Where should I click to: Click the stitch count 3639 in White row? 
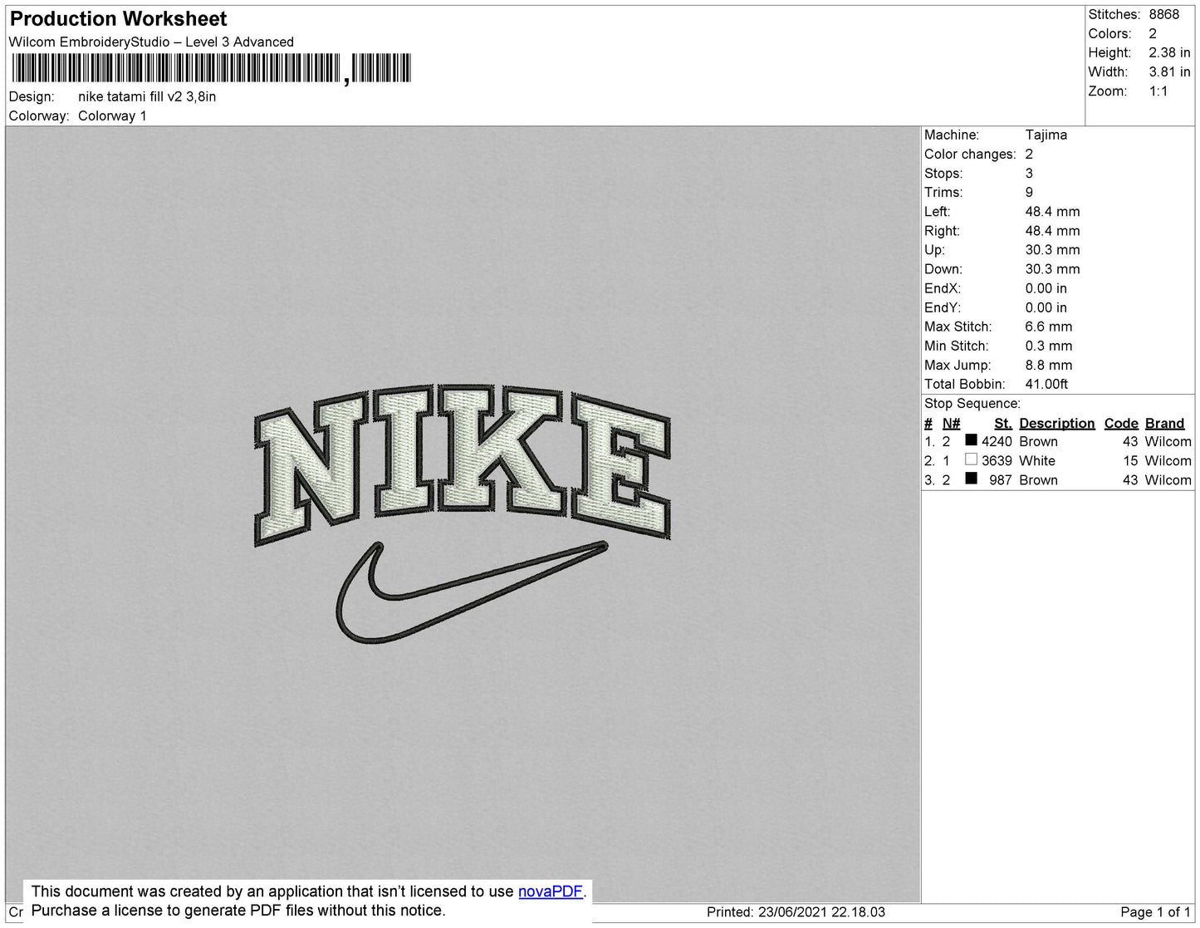click(x=997, y=460)
